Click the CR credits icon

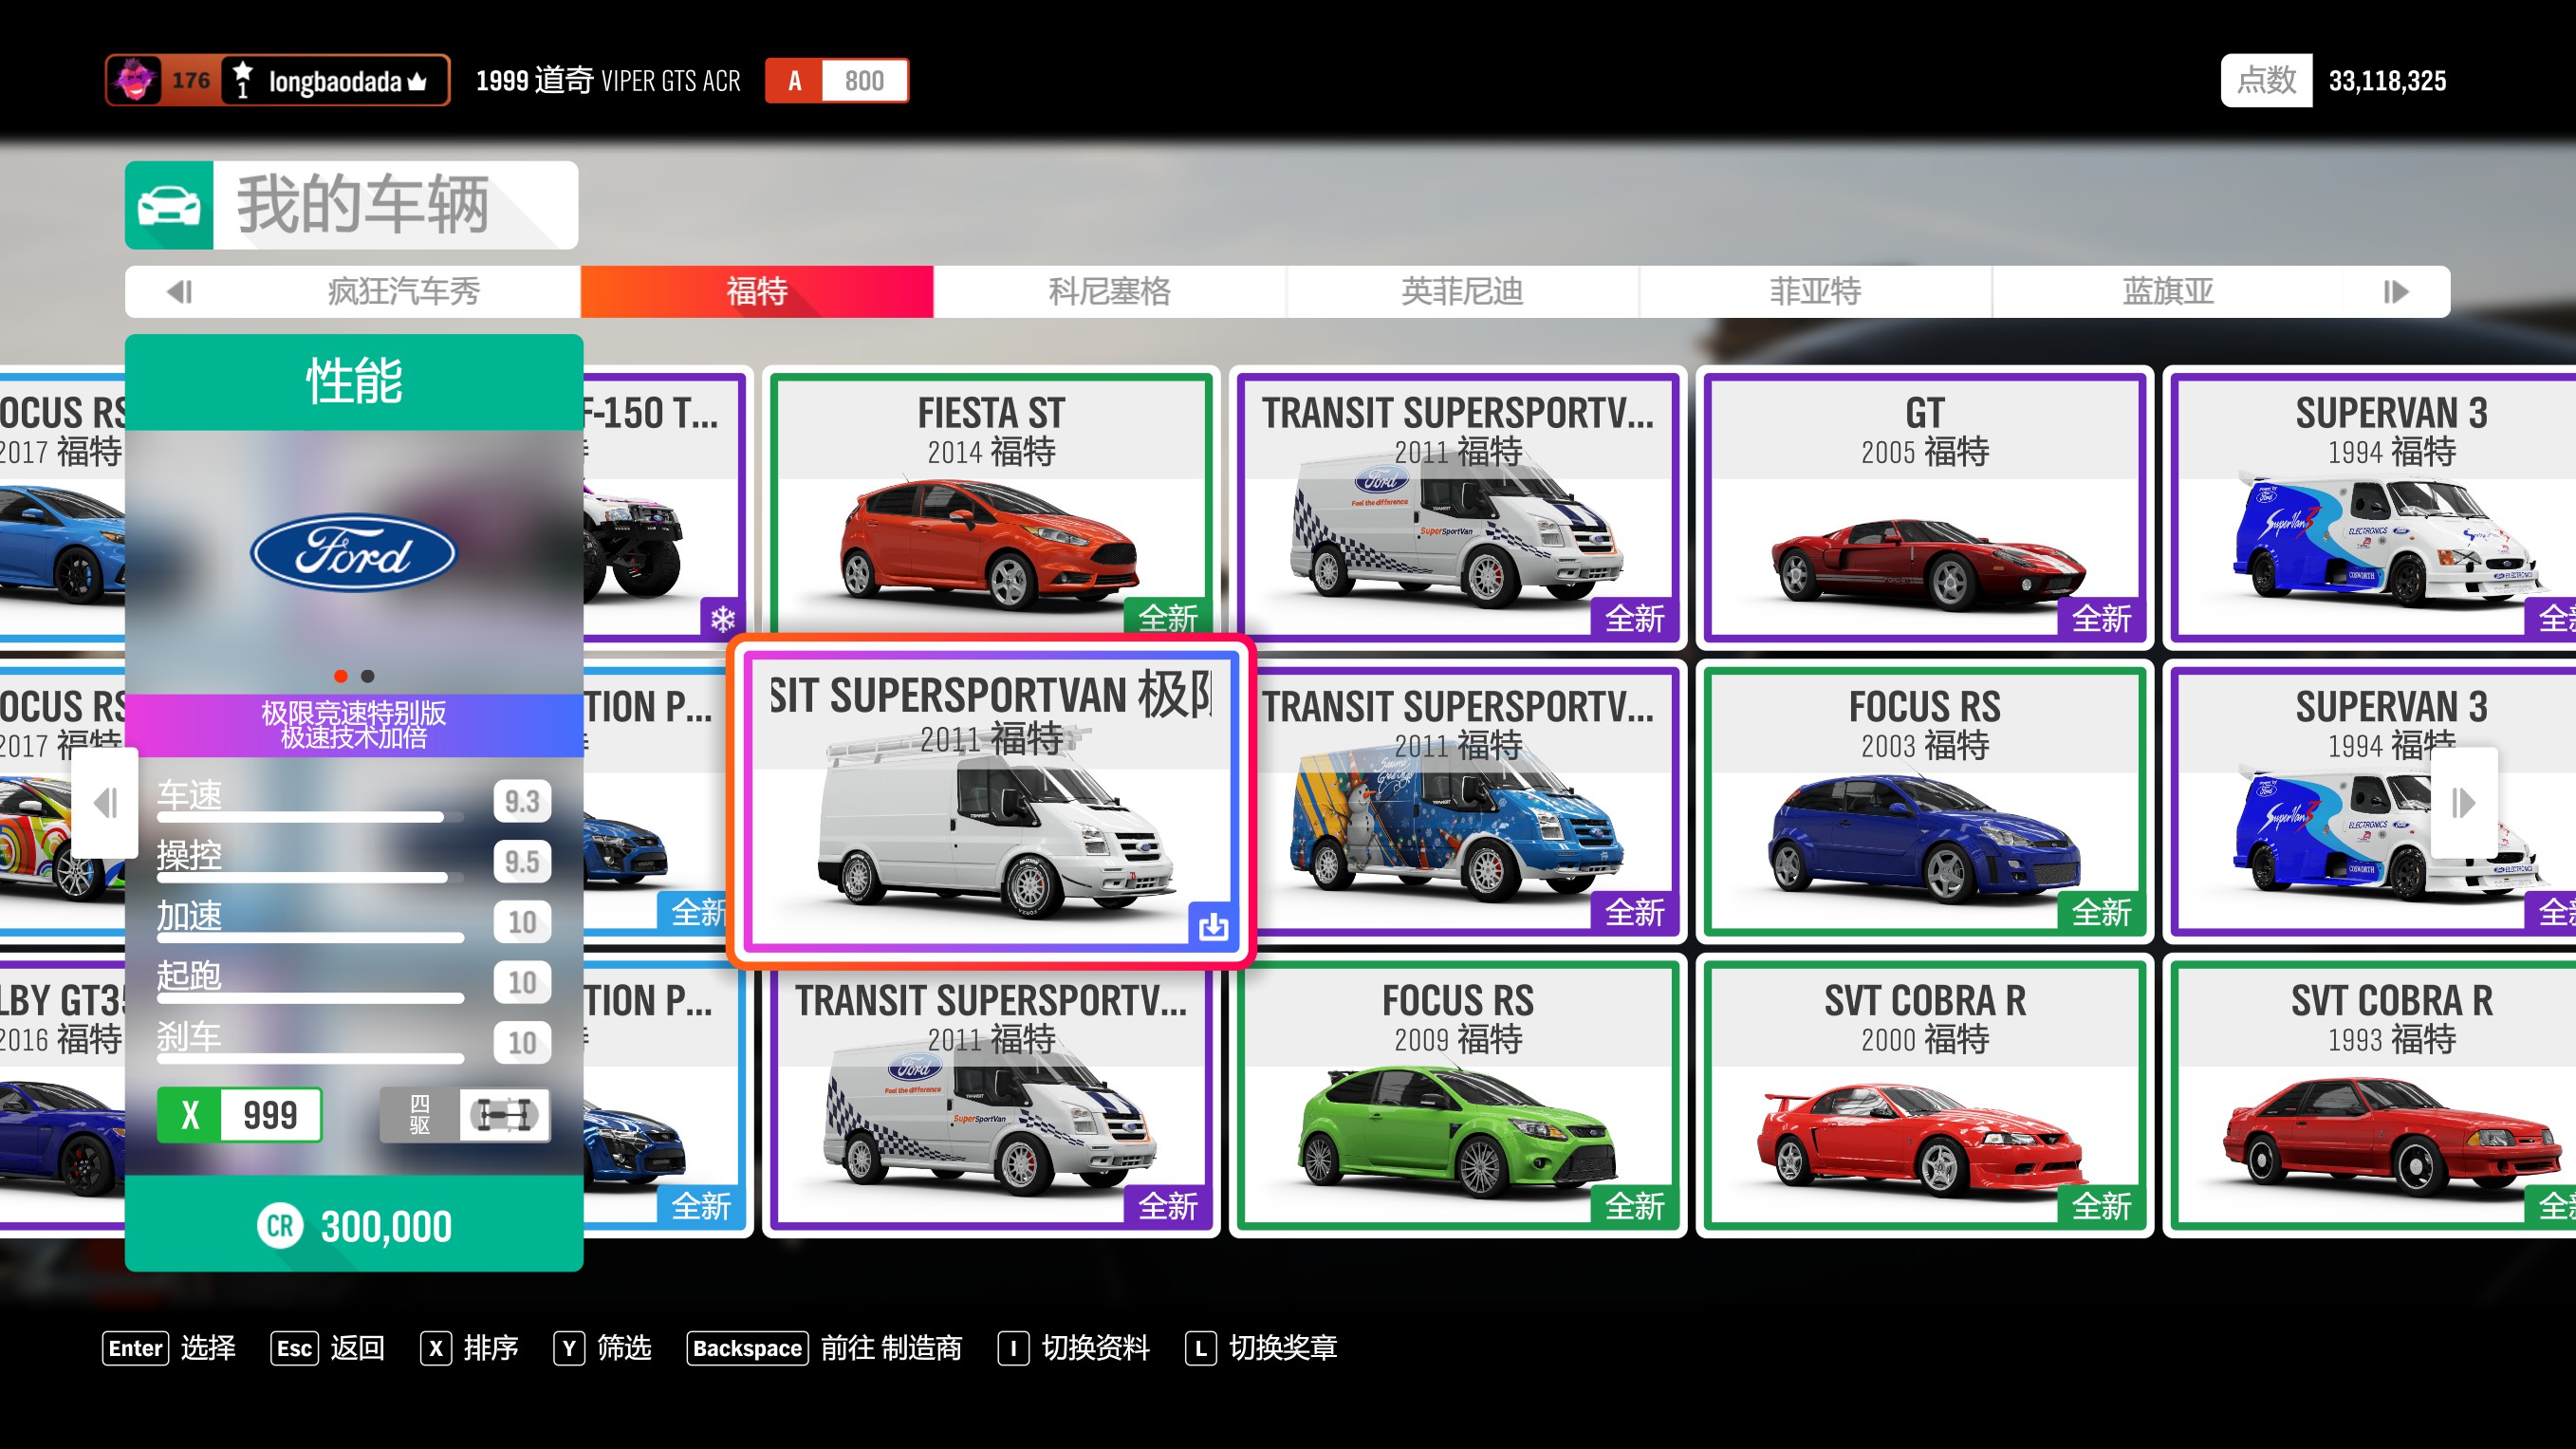pyautogui.click(x=280, y=1226)
